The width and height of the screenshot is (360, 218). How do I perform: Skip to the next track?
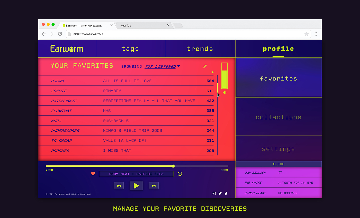154,186
